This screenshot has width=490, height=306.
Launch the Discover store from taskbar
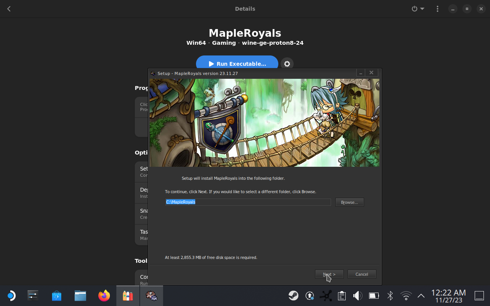tap(57, 296)
